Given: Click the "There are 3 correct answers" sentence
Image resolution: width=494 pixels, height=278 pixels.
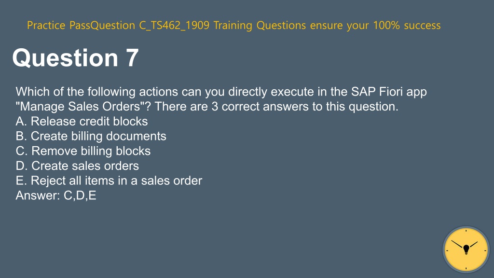Looking at the screenshot, I should (x=276, y=107).
